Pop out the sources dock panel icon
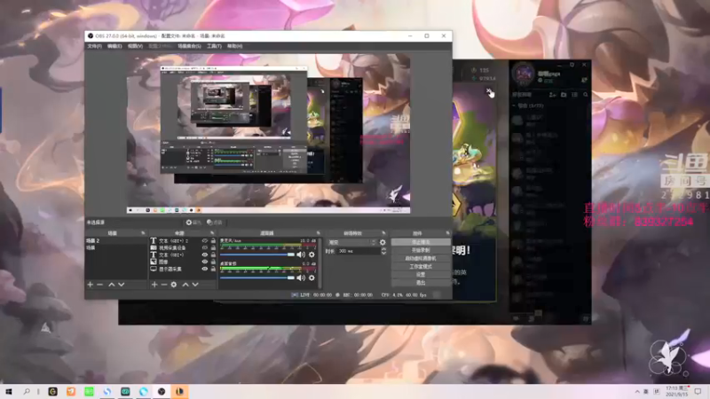 [x=212, y=233]
